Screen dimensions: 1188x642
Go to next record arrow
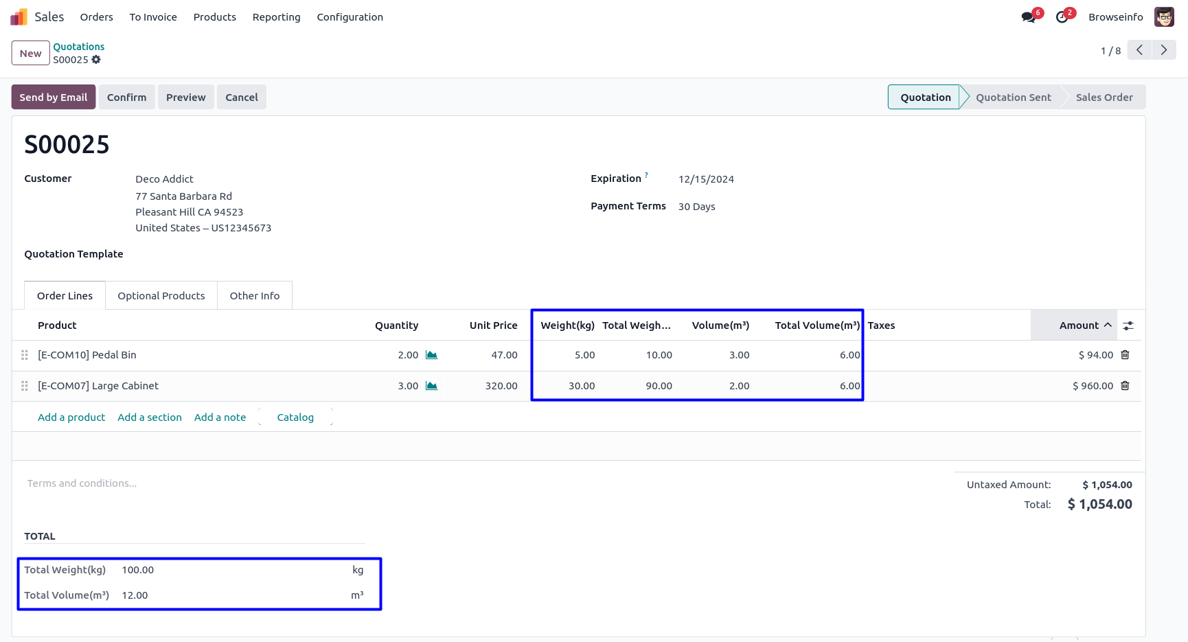click(x=1164, y=50)
